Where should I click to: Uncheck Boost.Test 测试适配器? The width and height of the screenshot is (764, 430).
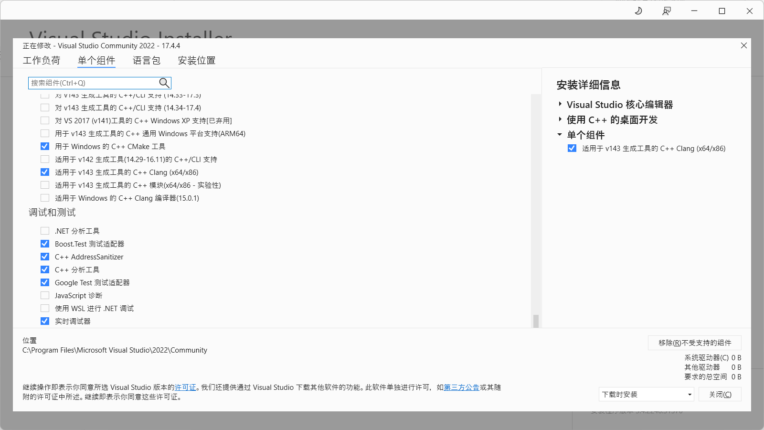[45, 244]
